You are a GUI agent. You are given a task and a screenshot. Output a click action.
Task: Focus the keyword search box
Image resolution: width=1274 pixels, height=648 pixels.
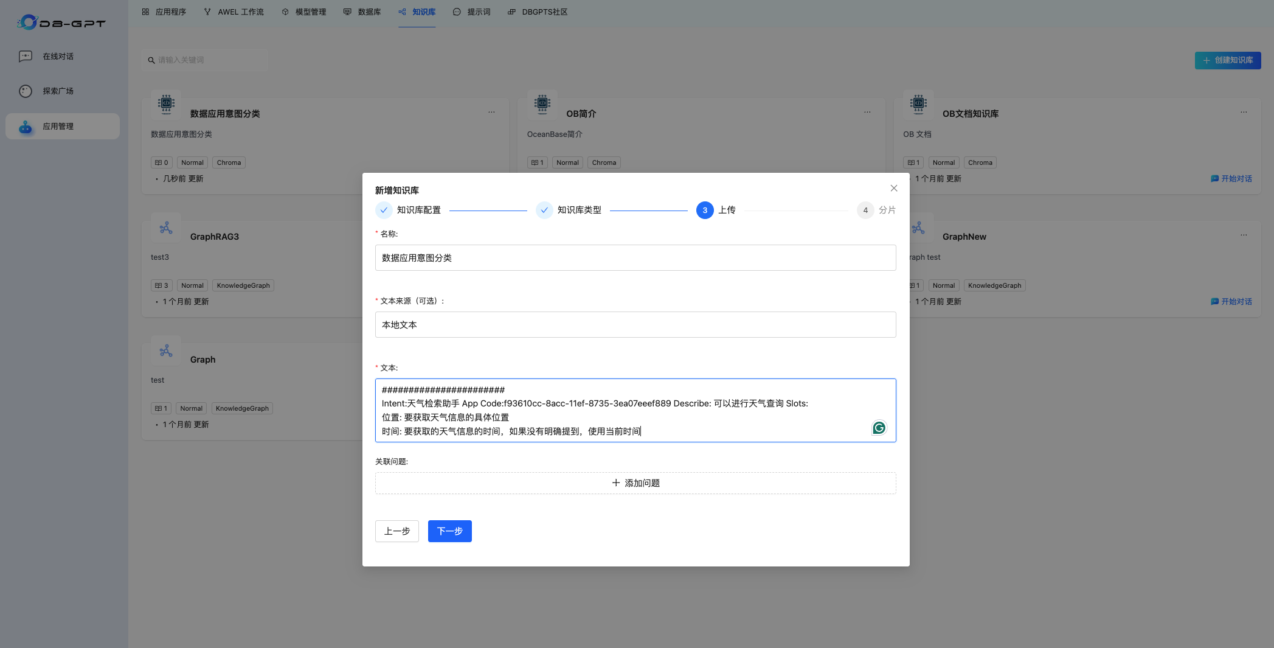(204, 60)
